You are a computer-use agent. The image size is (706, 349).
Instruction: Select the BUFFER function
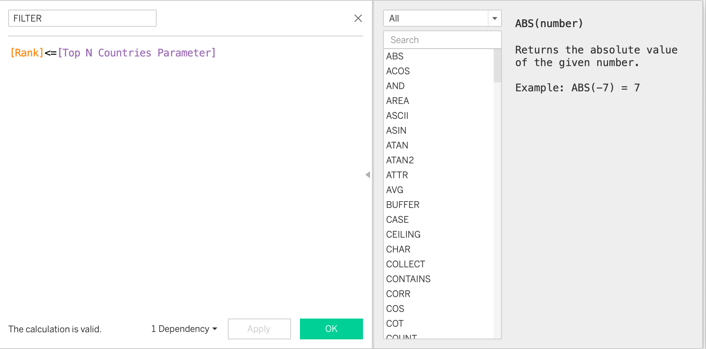402,205
